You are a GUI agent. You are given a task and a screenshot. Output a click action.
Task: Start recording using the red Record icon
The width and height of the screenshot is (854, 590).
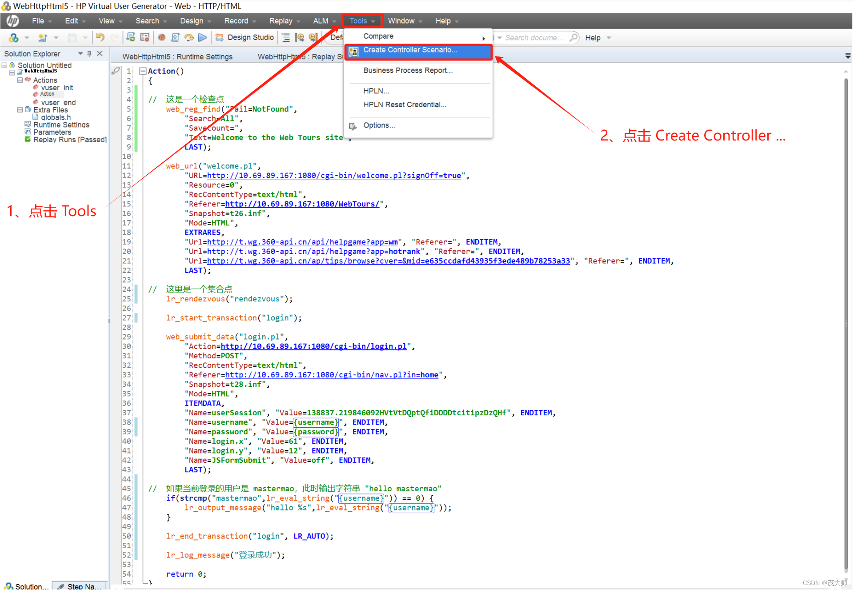click(162, 37)
